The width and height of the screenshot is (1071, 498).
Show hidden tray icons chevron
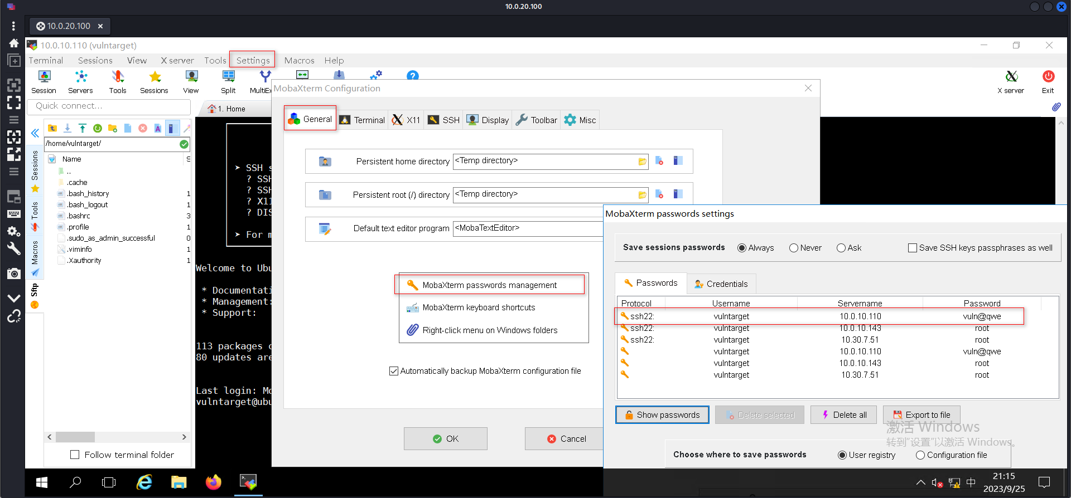[x=920, y=482]
